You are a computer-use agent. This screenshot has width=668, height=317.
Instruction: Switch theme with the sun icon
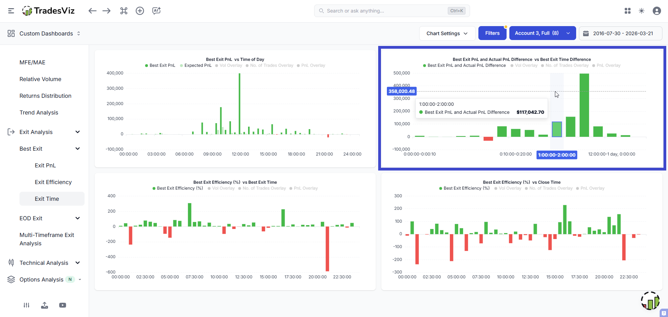pyautogui.click(x=642, y=11)
